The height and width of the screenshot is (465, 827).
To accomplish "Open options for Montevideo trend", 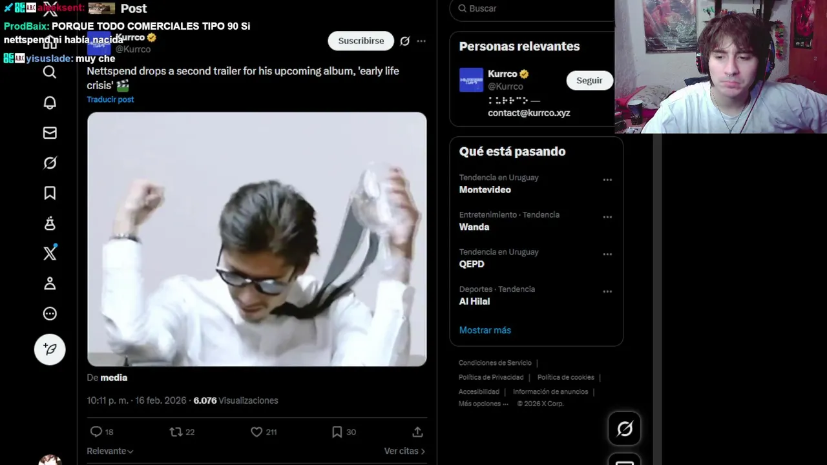I will pos(607,180).
